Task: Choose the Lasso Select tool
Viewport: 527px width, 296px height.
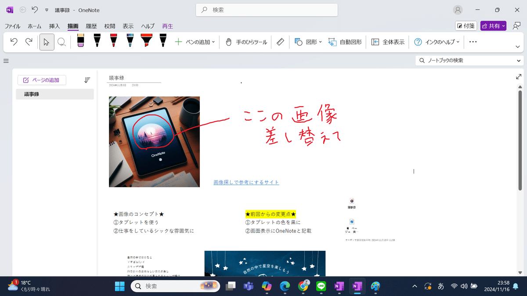Action: pyautogui.click(x=61, y=42)
